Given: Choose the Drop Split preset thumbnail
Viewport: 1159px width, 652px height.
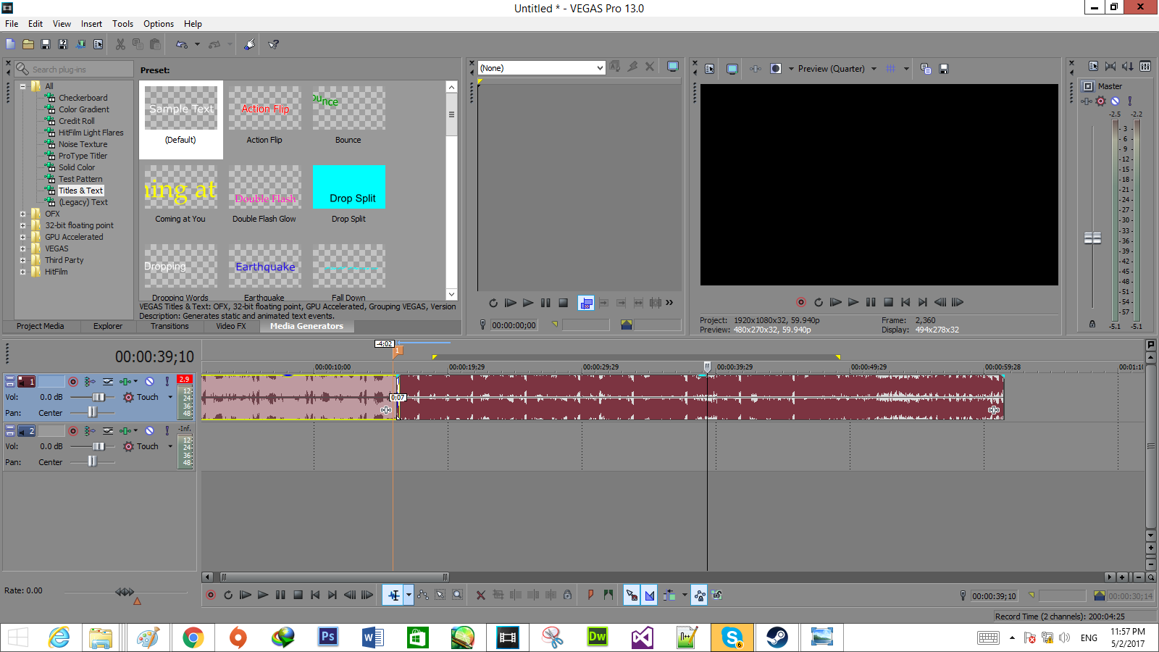Looking at the screenshot, I should (348, 187).
